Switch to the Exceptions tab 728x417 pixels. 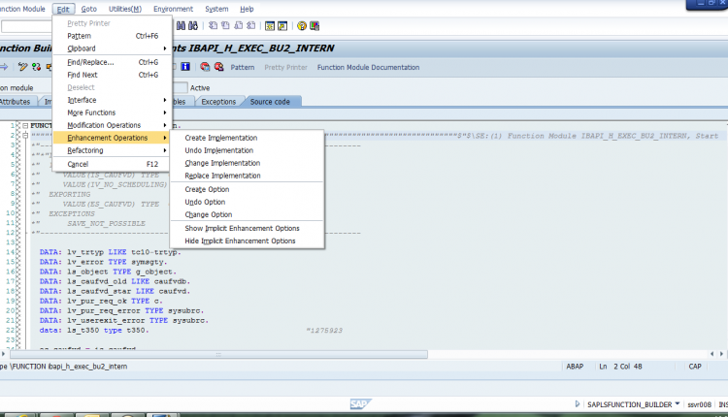[x=218, y=102]
